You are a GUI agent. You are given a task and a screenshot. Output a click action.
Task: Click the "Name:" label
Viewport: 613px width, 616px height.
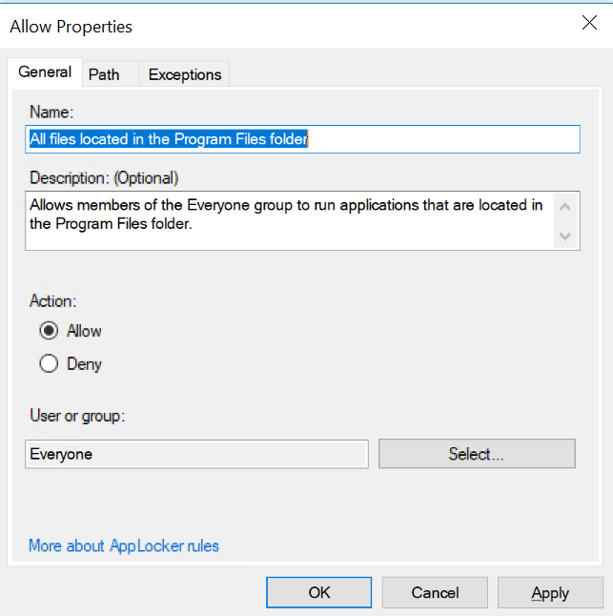[x=51, y=112]
